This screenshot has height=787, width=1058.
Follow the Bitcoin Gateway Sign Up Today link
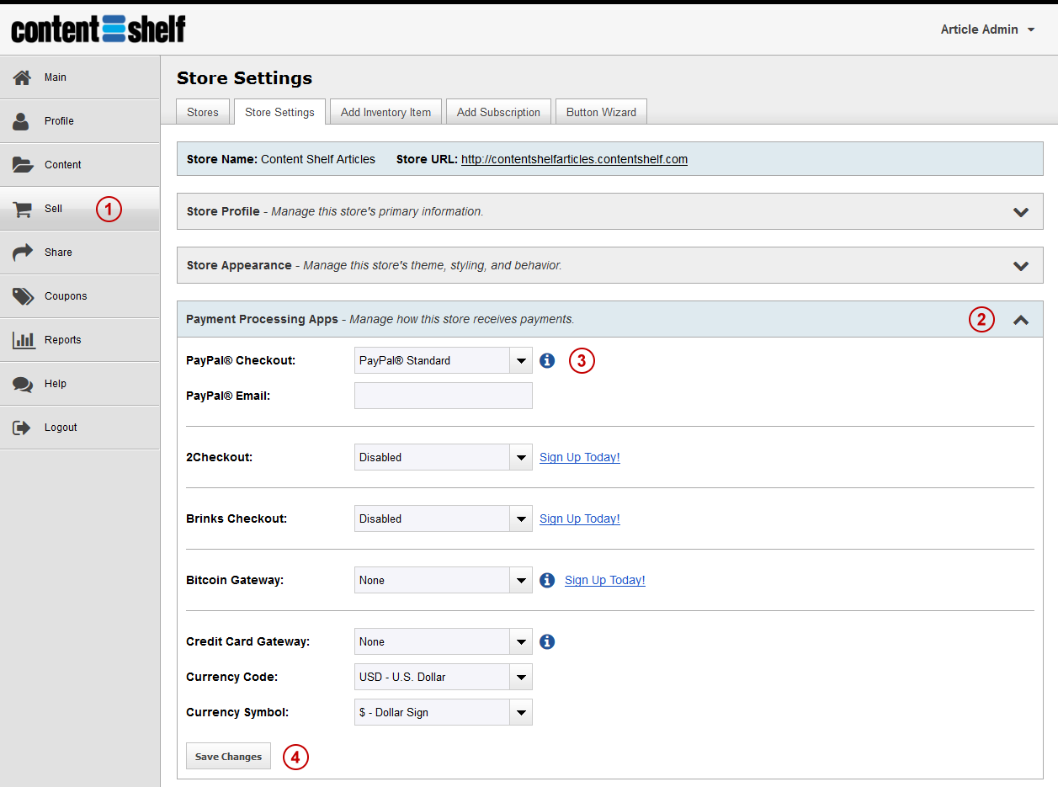tap(605, 580)
